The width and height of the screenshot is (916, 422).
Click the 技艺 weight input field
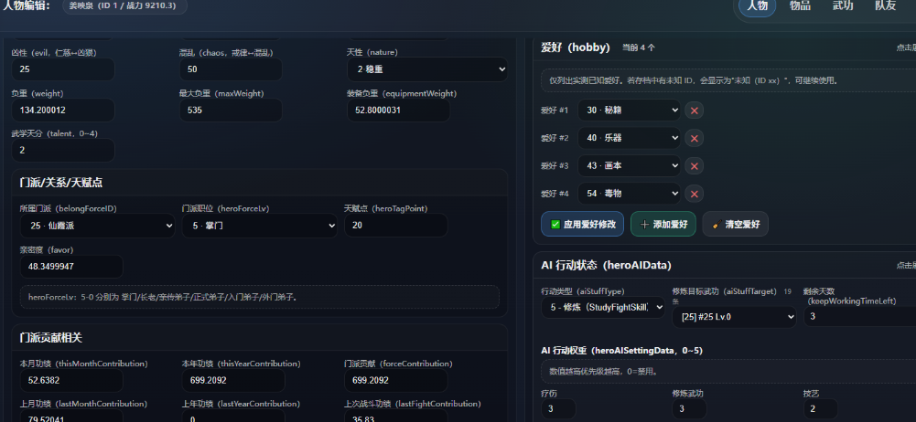coord(820,409)
